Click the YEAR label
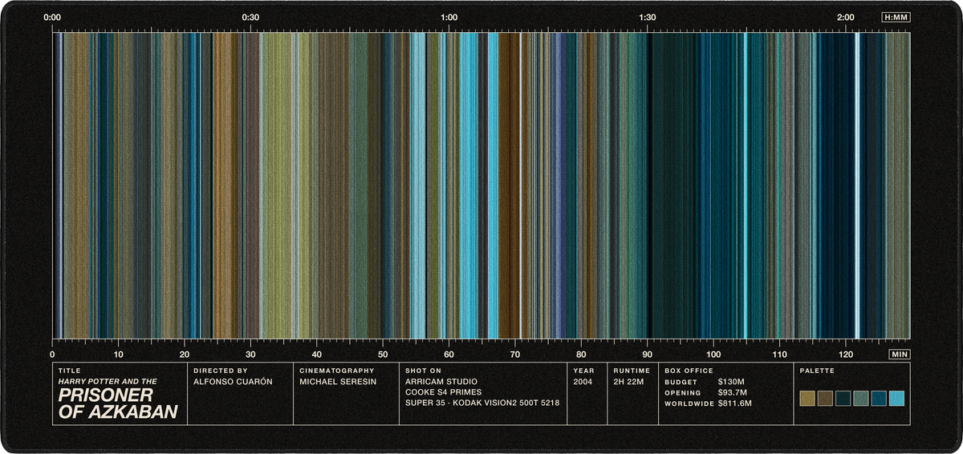This screenshot has height=454, width=963. click(x=582, y=371)
